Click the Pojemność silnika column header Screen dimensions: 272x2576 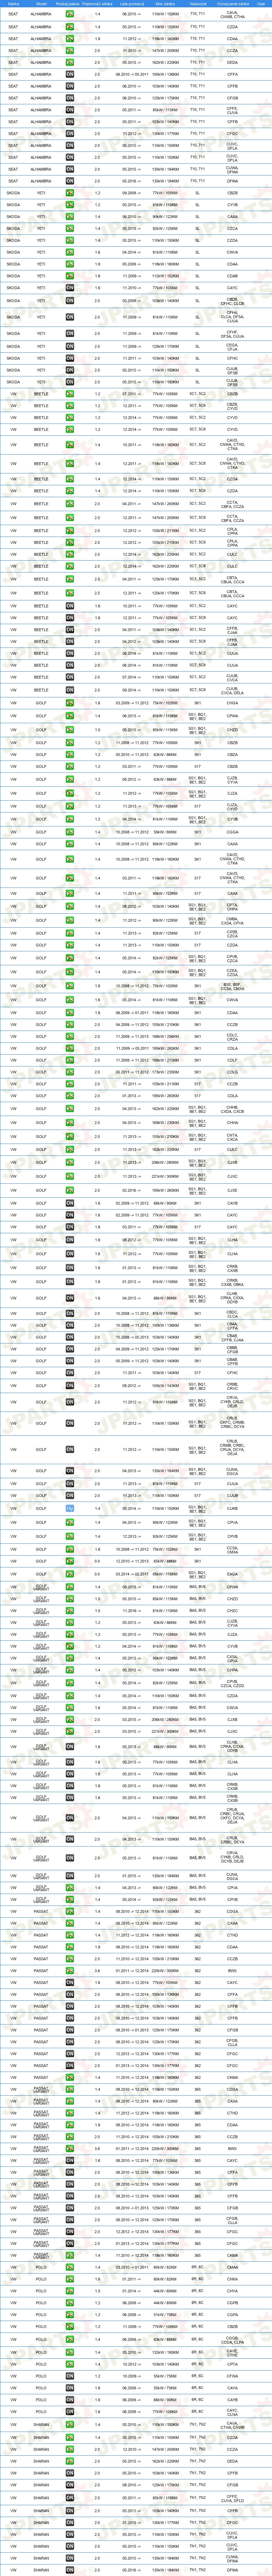(x=98, y=4)
